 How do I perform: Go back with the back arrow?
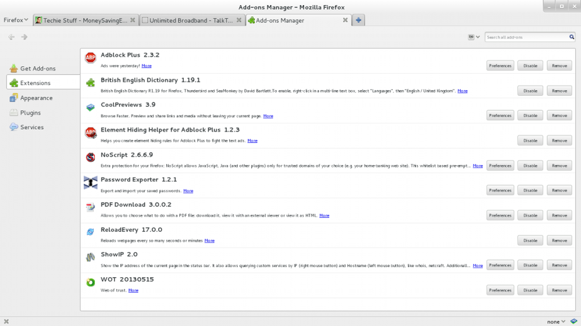pyautogui.click(x=12, y=37)
